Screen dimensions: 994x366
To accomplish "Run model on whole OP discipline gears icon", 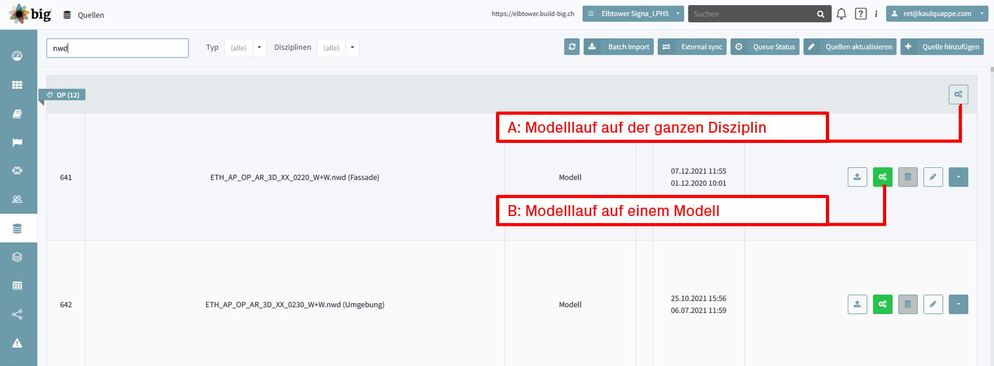I will tap(958, 95).
